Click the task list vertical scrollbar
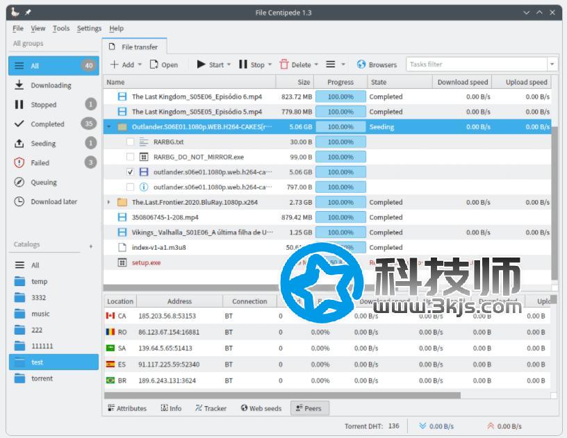This screenshot has height=438, width=567. coord(554,202)
